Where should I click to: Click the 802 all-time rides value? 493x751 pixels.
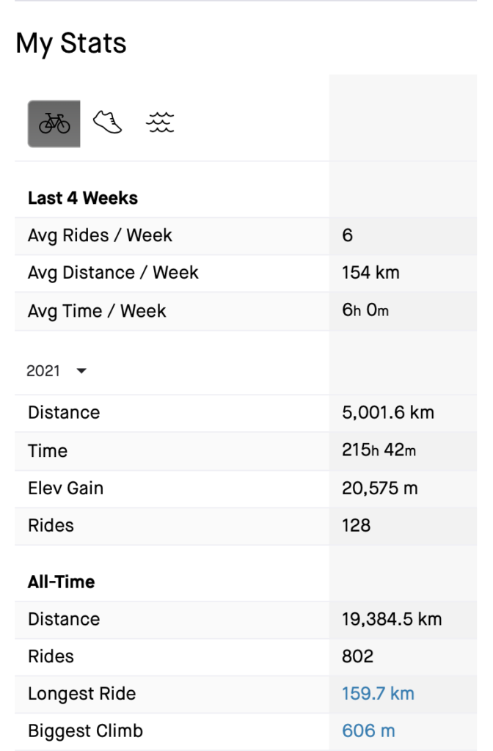click(x=357, y=656)
